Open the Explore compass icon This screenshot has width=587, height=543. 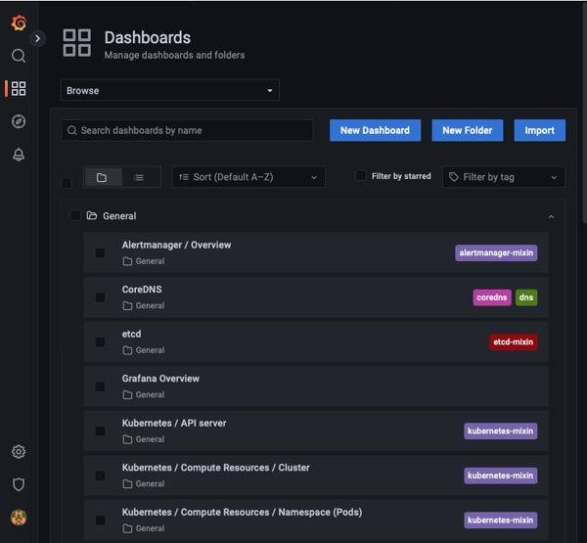(x=19, y=121)
